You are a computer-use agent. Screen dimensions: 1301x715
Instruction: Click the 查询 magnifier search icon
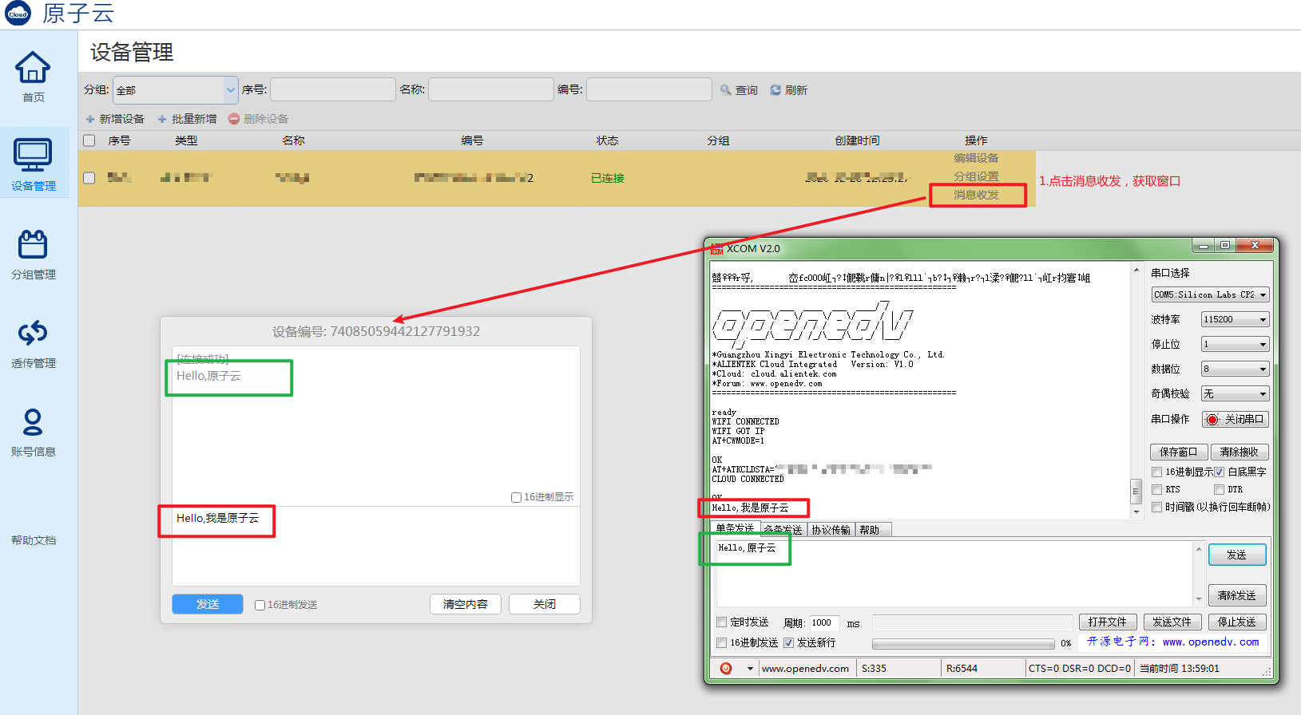coord(726,90)
